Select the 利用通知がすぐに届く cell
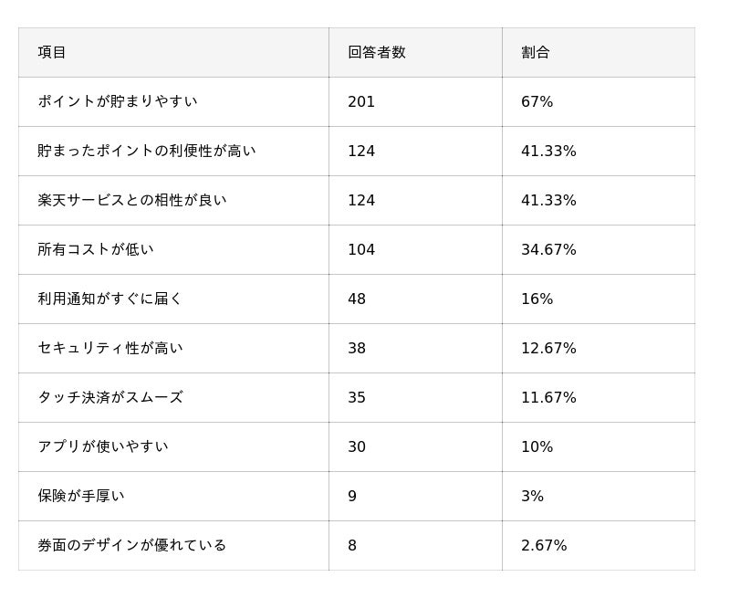The height and width of the screenshot is (598, 730). [109, 299]
